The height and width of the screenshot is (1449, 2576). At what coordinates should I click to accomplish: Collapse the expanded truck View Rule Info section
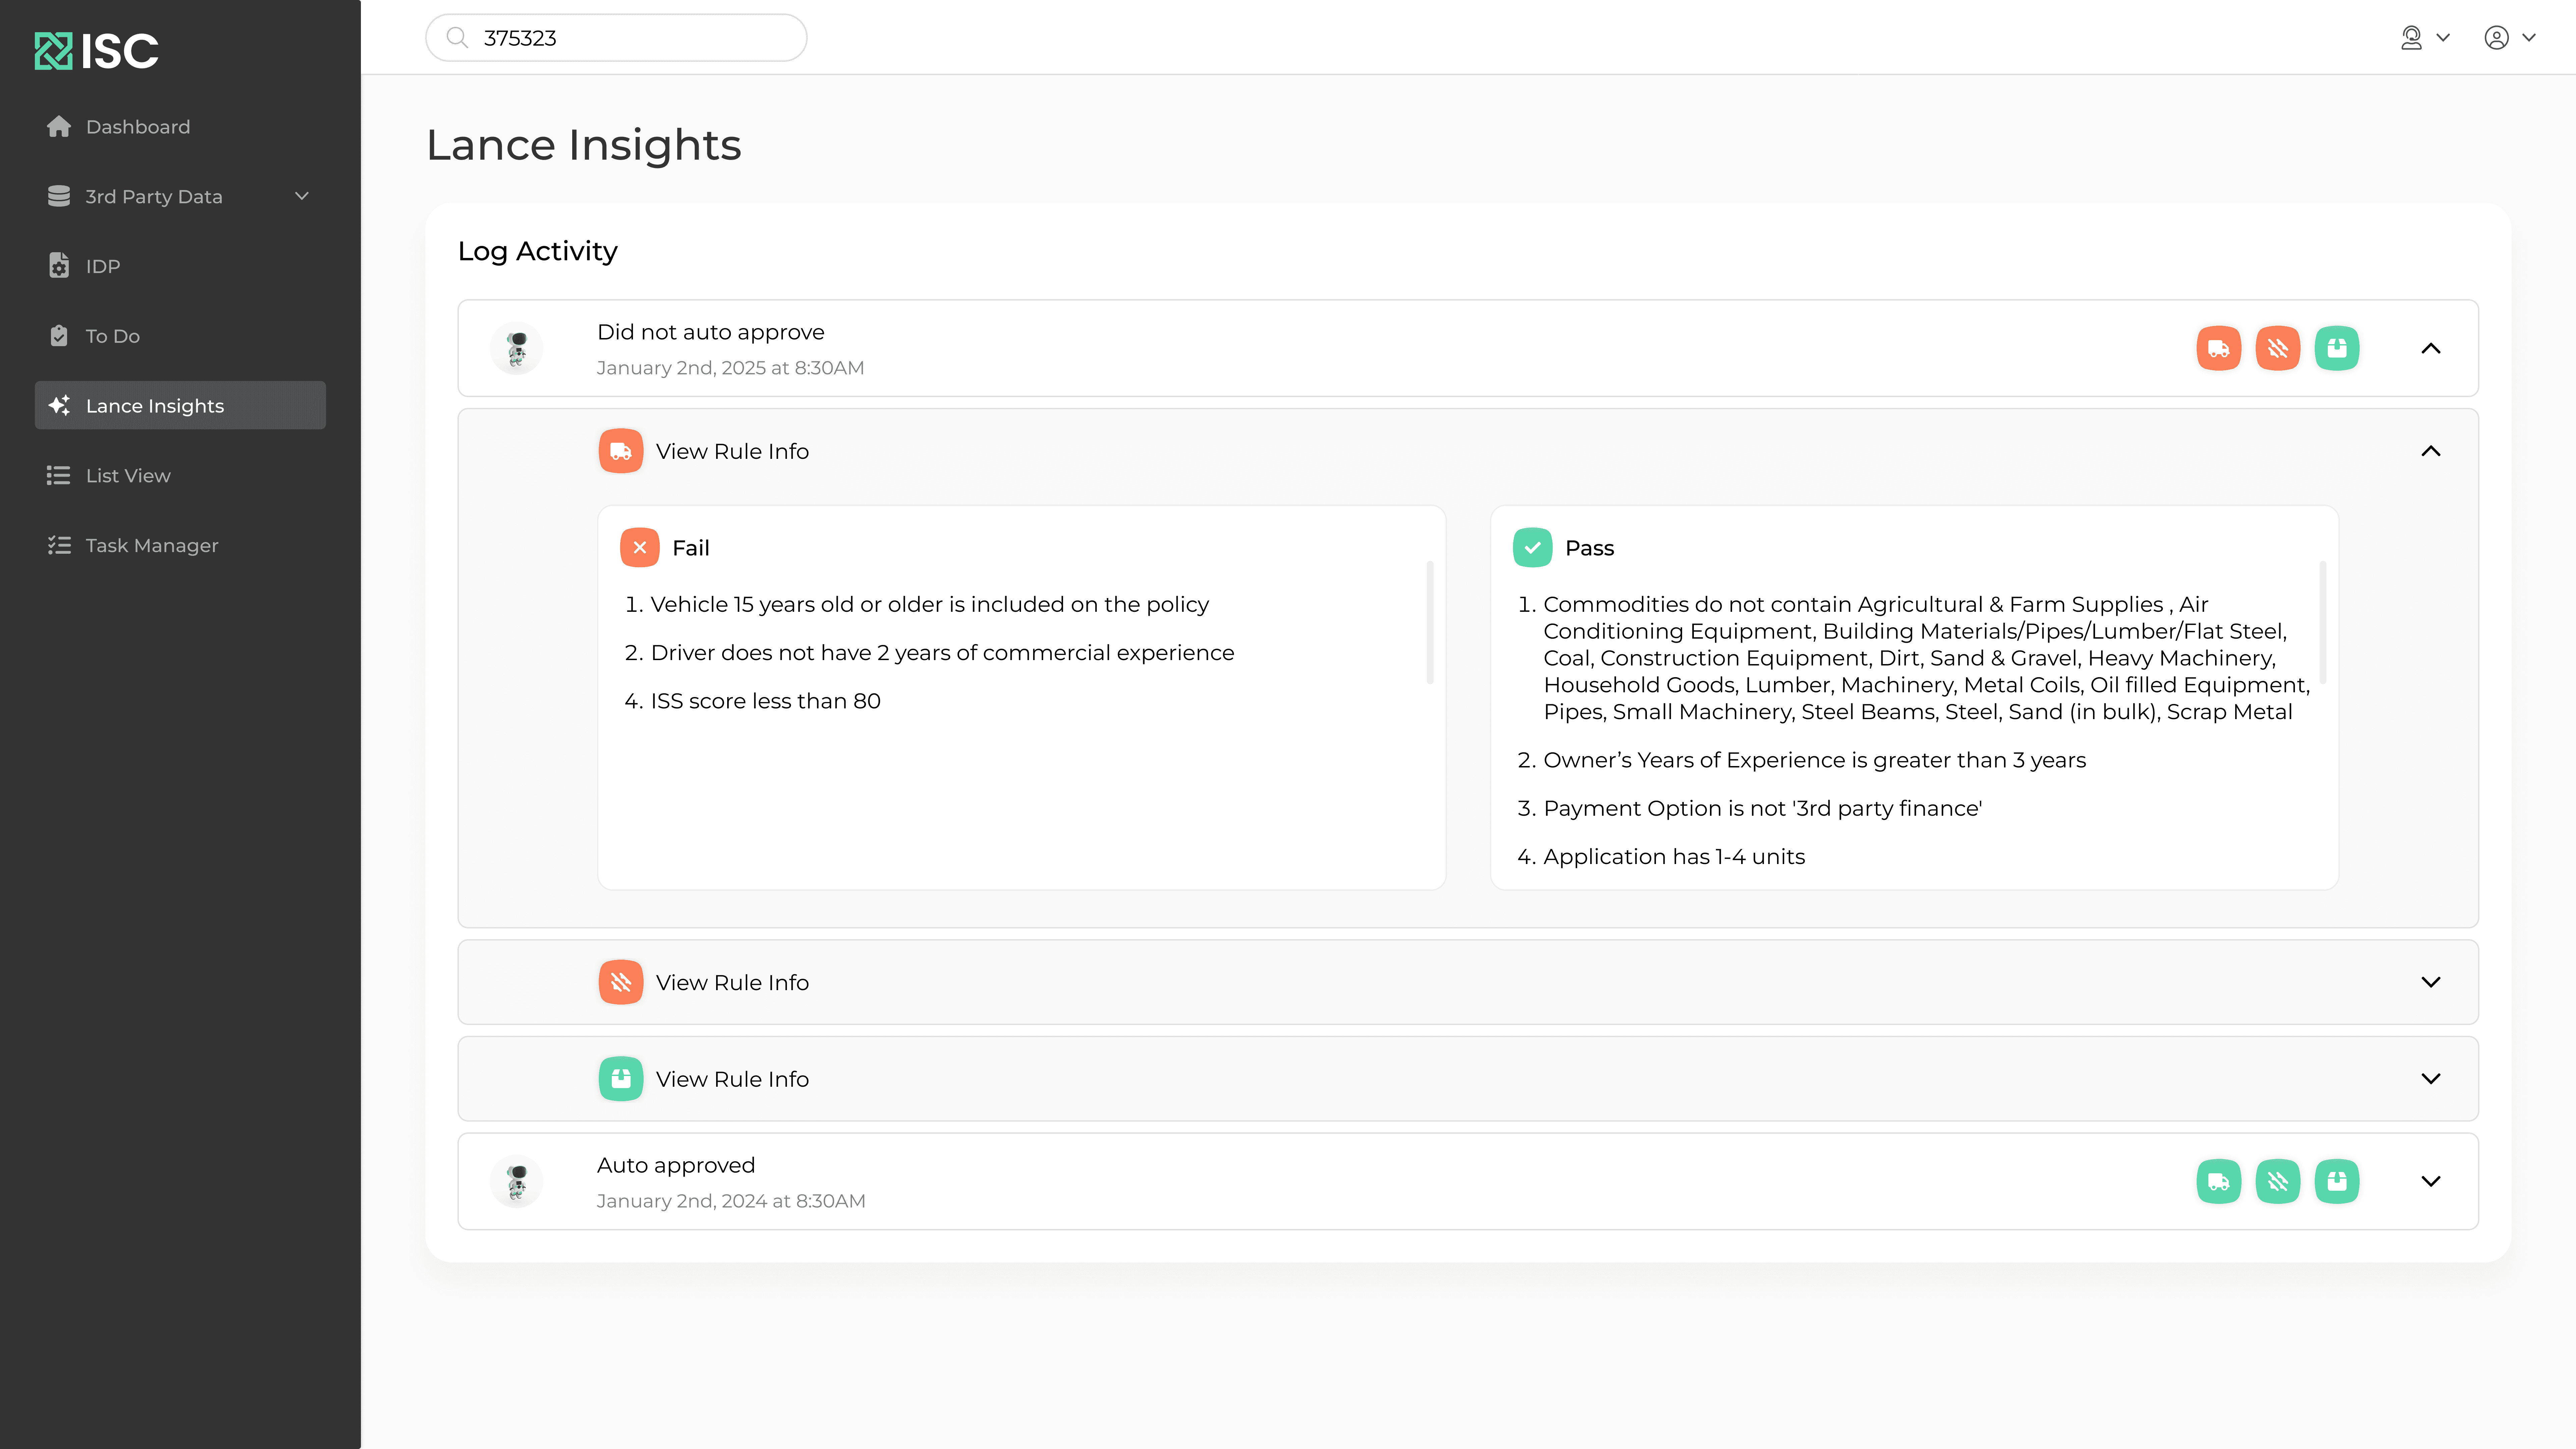tap(2430, 451)
